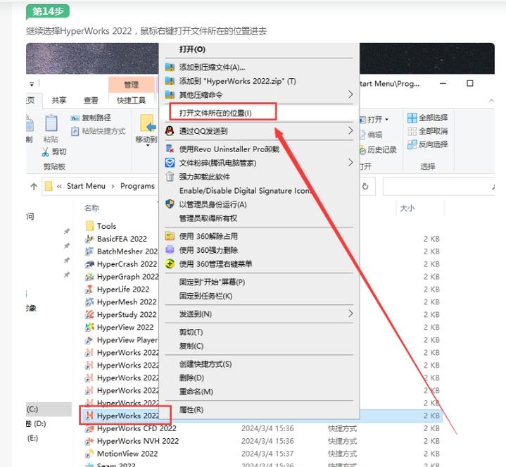
Task: Click the 360管理右键菜单 icon
Action: (170, 264)
